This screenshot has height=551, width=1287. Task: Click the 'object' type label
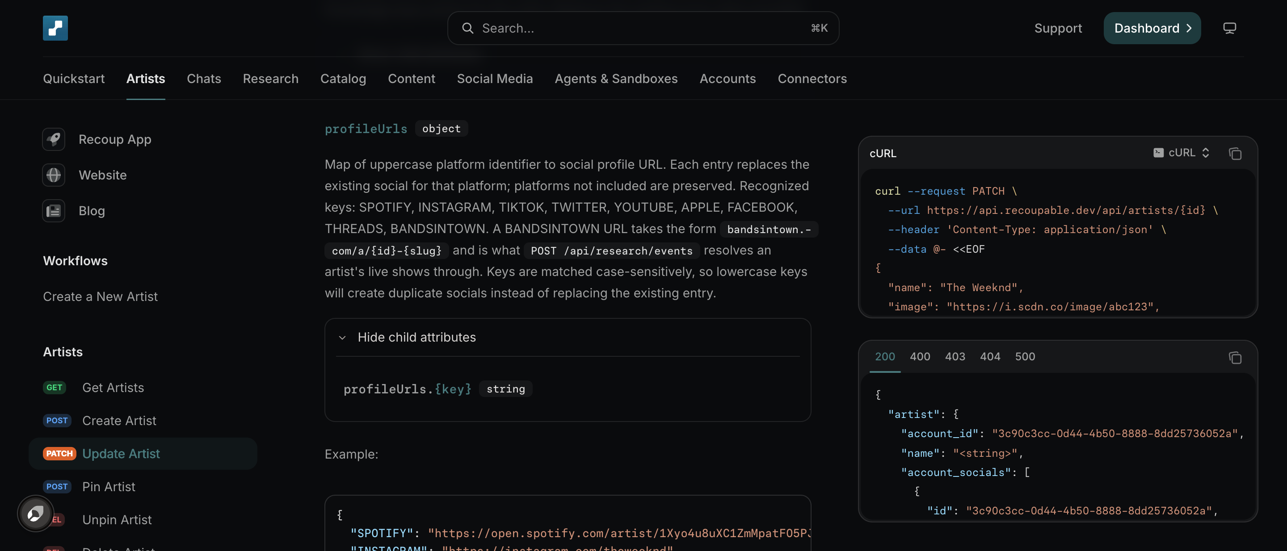click(441, 128)
